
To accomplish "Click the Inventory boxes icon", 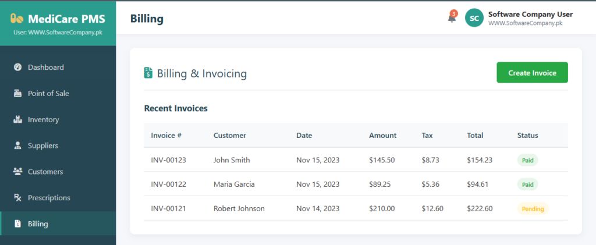I will (x=17, y=119).
